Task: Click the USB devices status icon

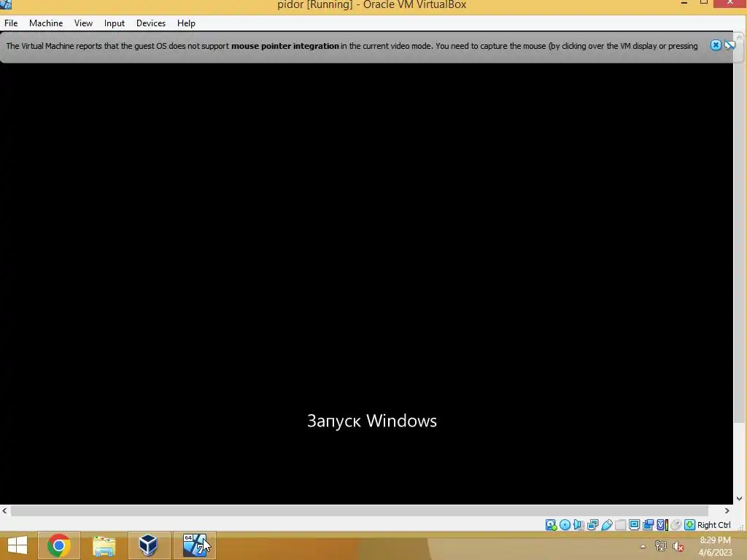Action: 606,525
